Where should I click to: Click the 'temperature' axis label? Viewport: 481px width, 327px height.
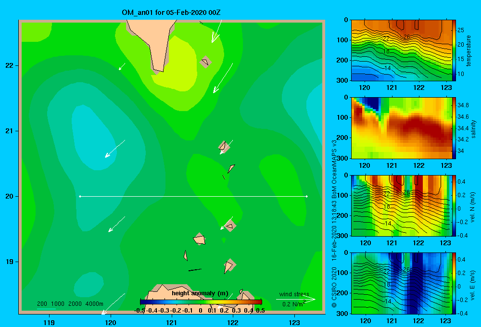(468, 50)
